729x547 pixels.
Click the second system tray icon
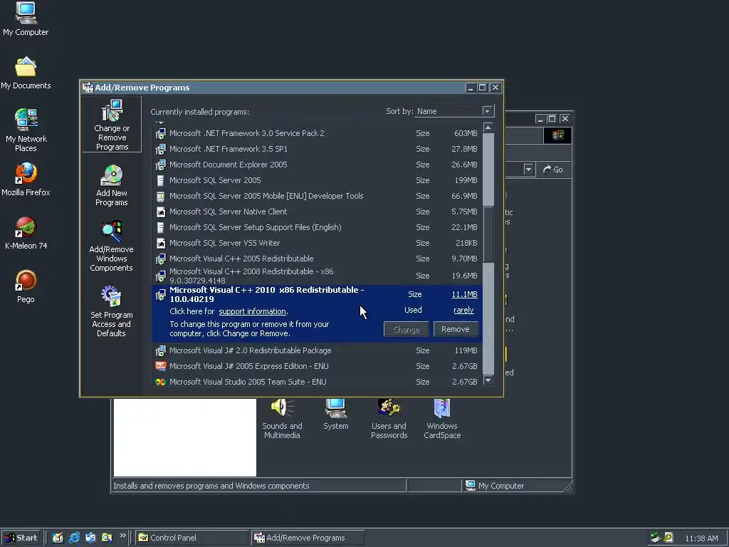(x=668, y=538)
